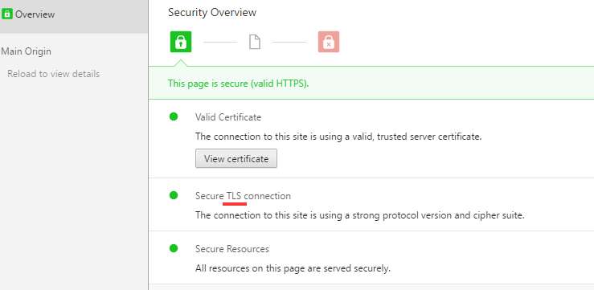Click the 'All resources served securely' text
The width and height of the screenshot is (594, 290).
(293, 268)
